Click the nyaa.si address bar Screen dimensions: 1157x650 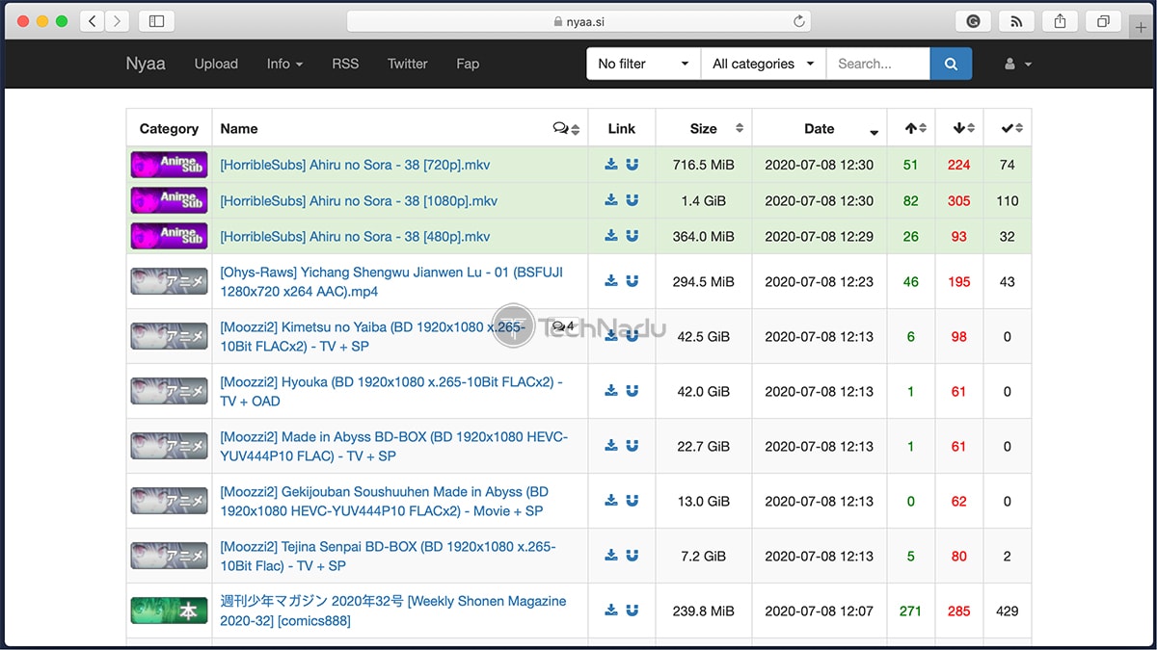tap(578, 21)
